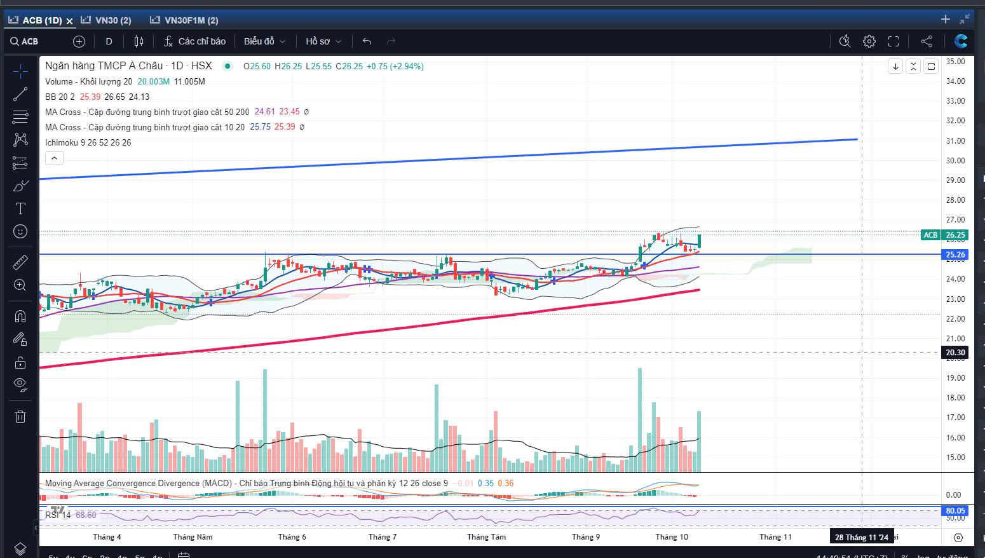Open the candlestick chart type selector

pyautogui.click(x=139, y=41)
